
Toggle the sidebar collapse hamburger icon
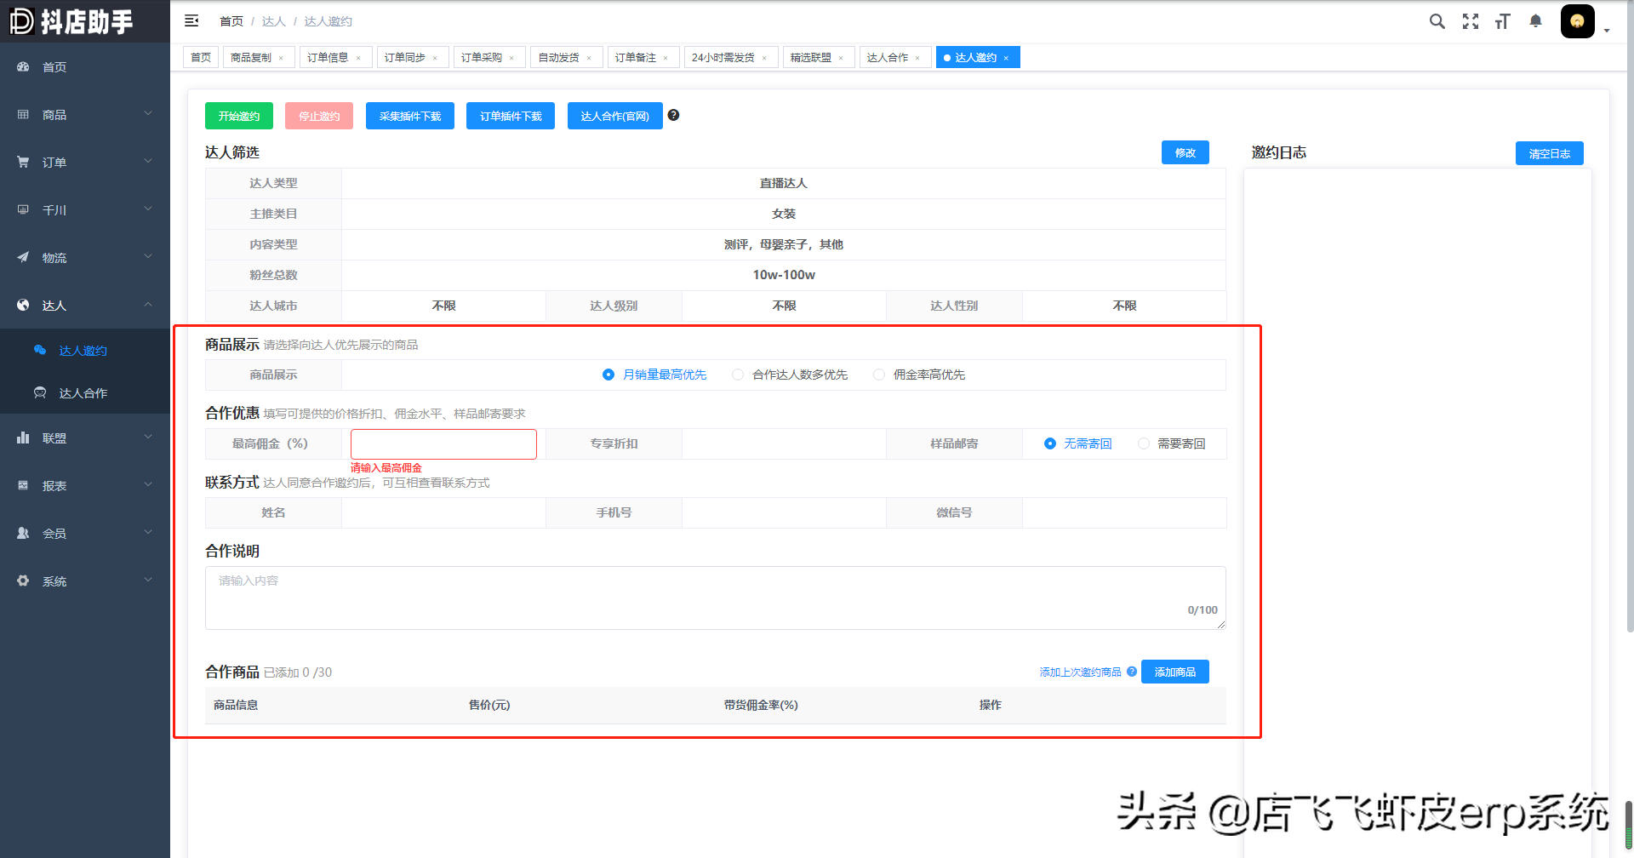click(x=191, y=20)
